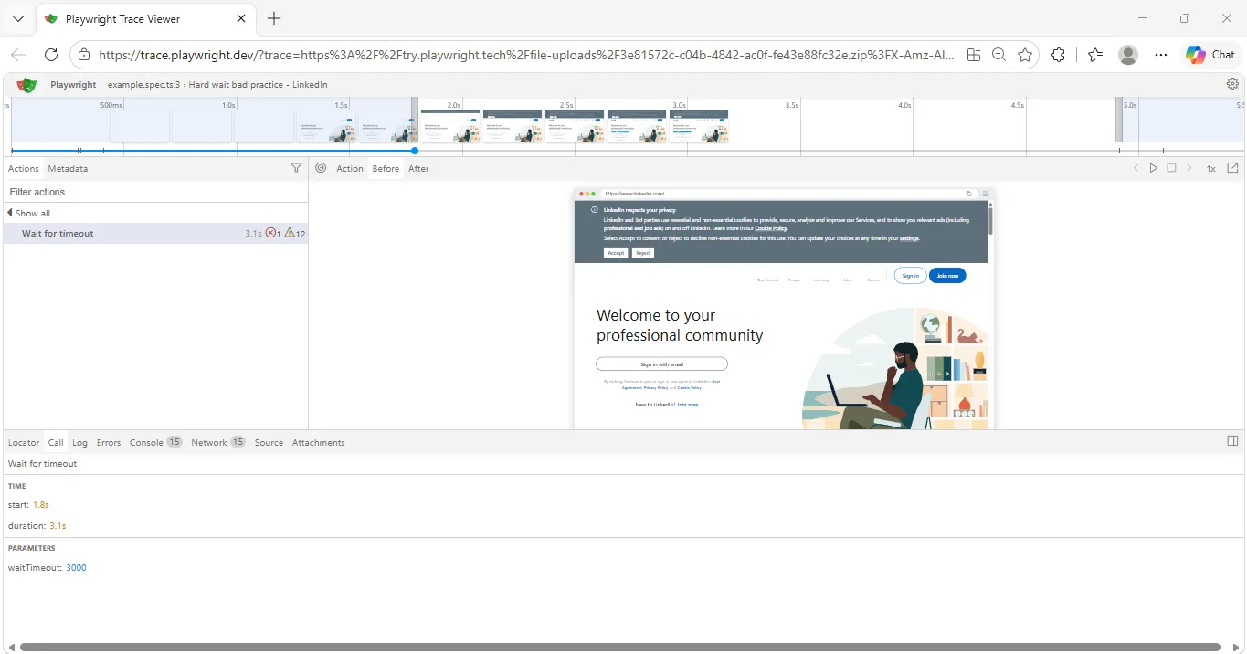View site information lock icon
The image size is (1247, 654).
click(x=84, y=55)
